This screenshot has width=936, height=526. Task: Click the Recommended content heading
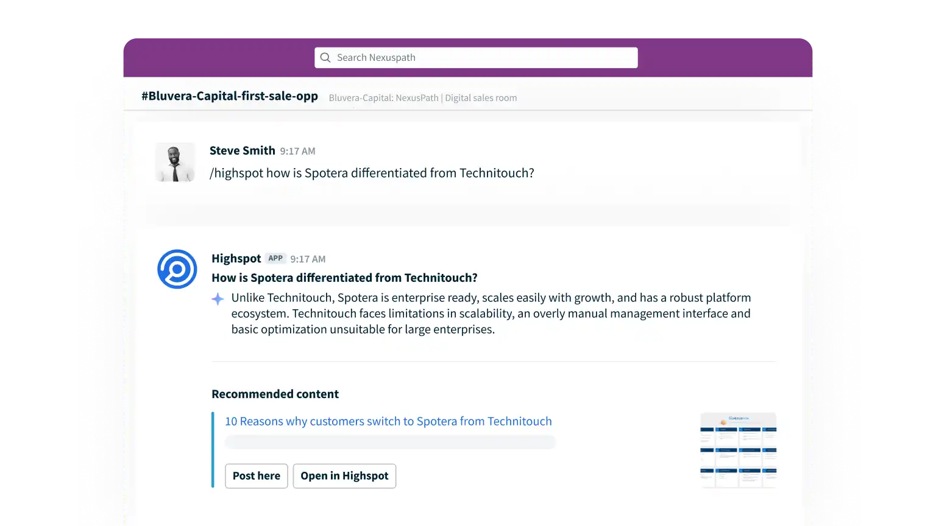(x=275, y=394)
